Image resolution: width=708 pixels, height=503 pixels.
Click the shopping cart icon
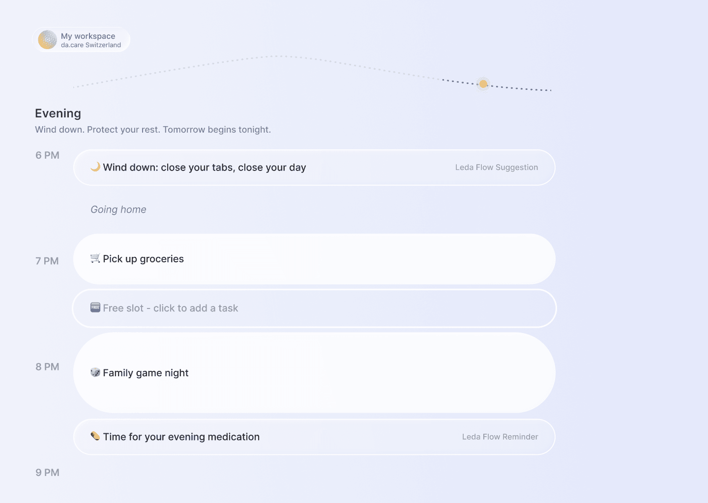pos(95,258)
